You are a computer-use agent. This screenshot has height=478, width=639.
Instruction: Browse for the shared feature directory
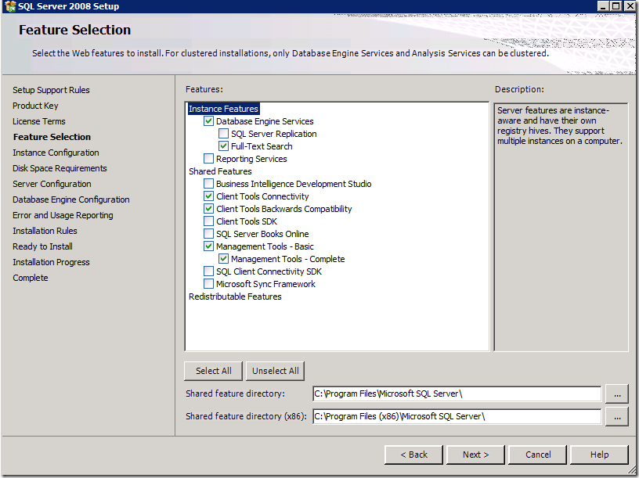(x=617, y=394)
